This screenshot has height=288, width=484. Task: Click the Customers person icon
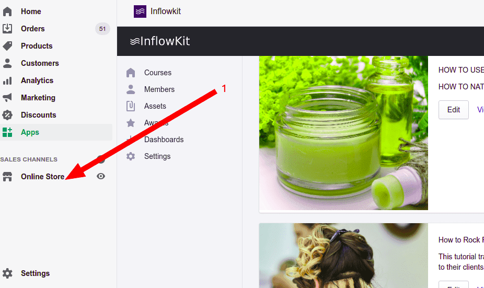tap(7, 63)
